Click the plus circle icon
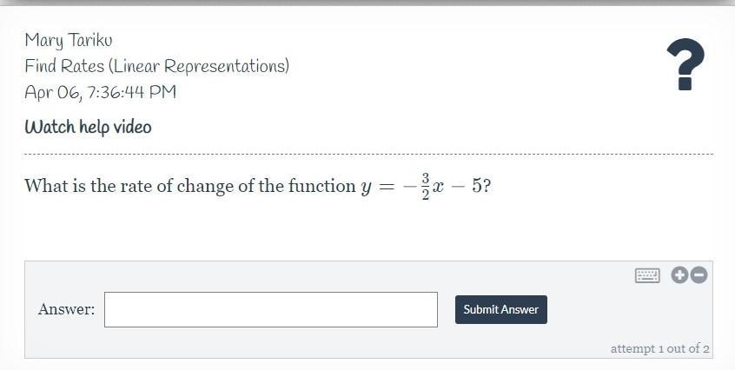The image size is (735, 370). coord(679,275)
